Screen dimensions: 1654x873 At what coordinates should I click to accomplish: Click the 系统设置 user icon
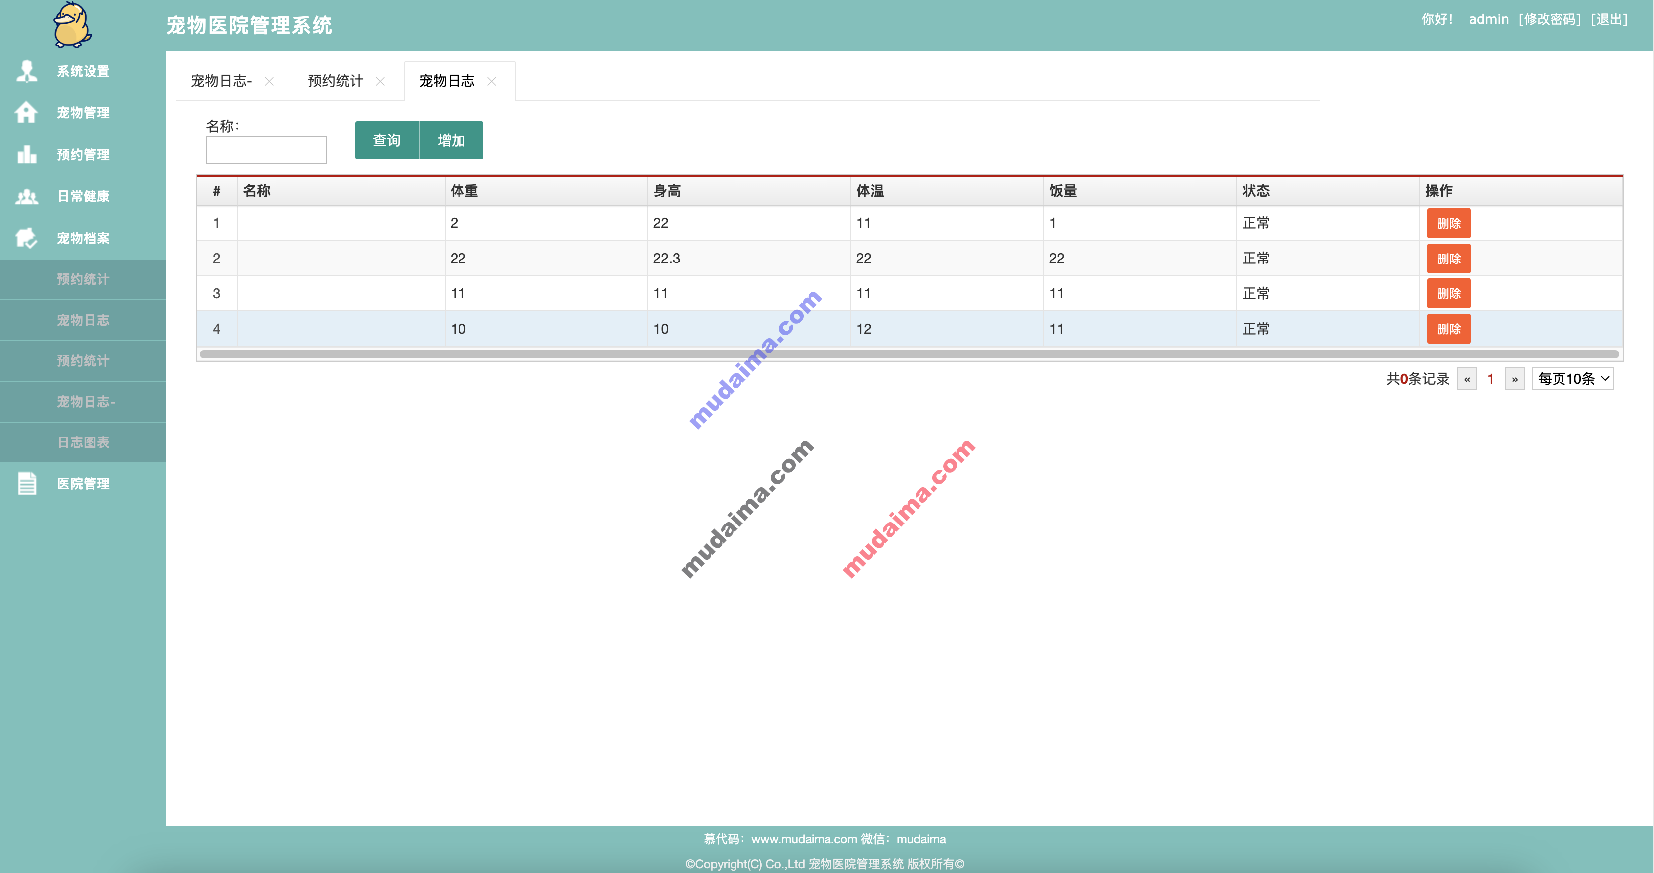(27, 71)
